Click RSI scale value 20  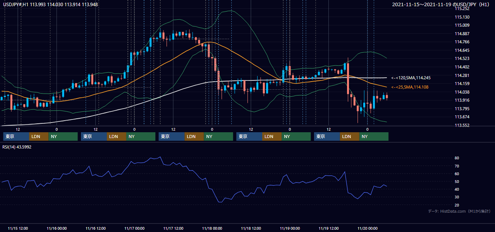tap(457, 205)
